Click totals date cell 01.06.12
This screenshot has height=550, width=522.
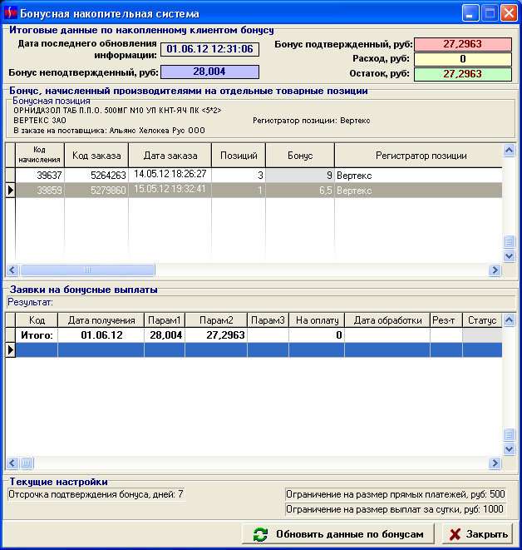tap(101, 335)
